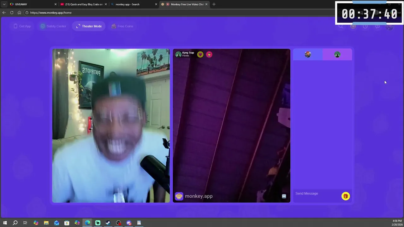Open Discord from the taskbar
This screenshot has width=404, height=227.
[129, 223]
